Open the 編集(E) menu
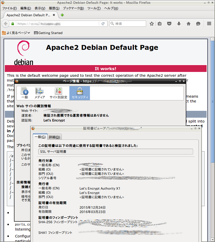215x242 pixels. click(x=26, y=8)
